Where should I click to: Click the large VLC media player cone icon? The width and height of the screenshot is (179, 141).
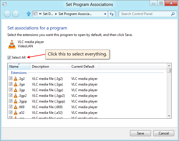click(x=12, y=44)
